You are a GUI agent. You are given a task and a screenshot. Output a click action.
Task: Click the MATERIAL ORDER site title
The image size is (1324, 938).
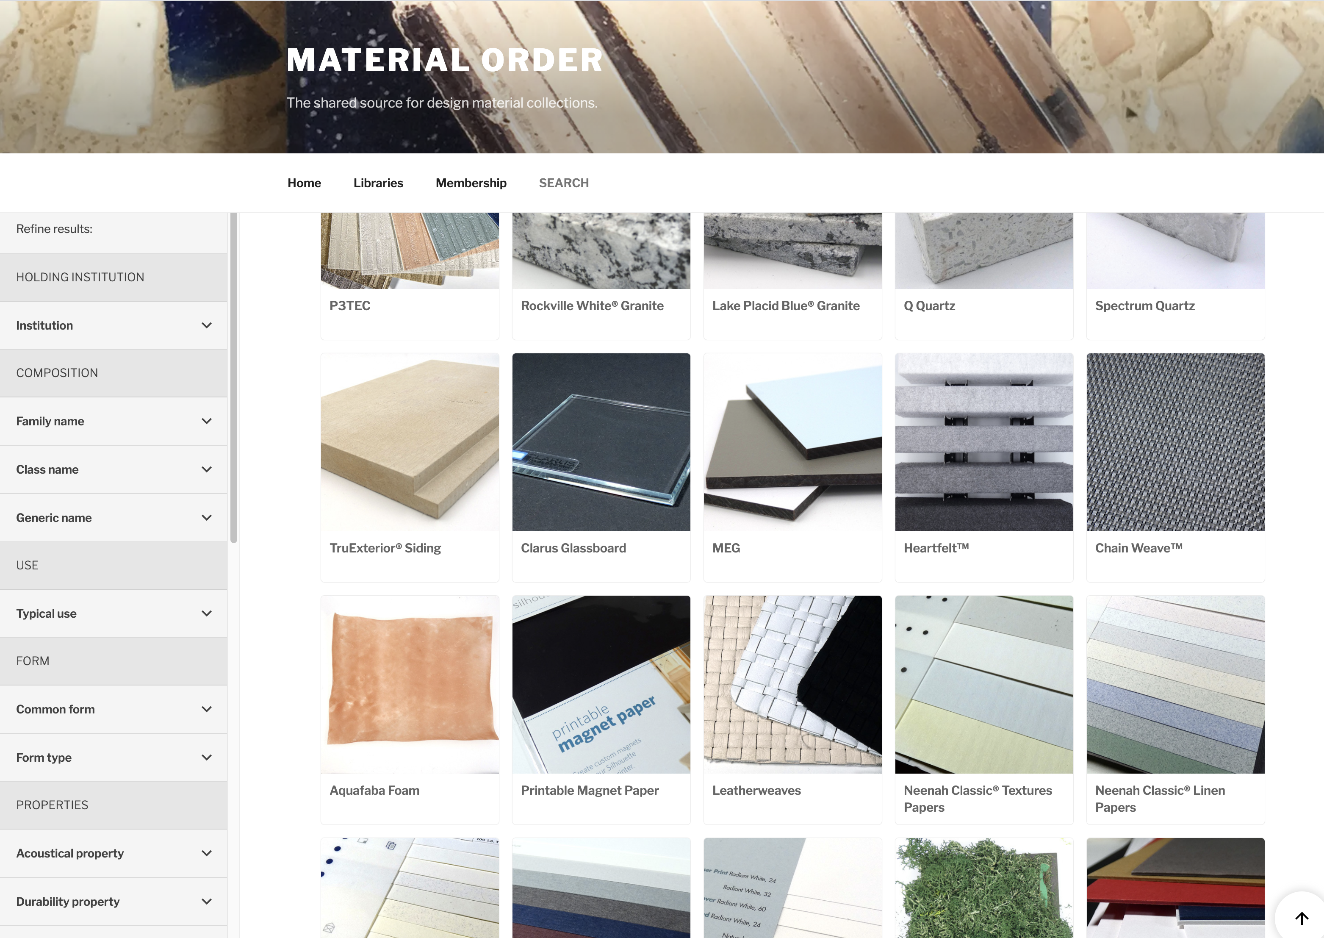point(445,60)
